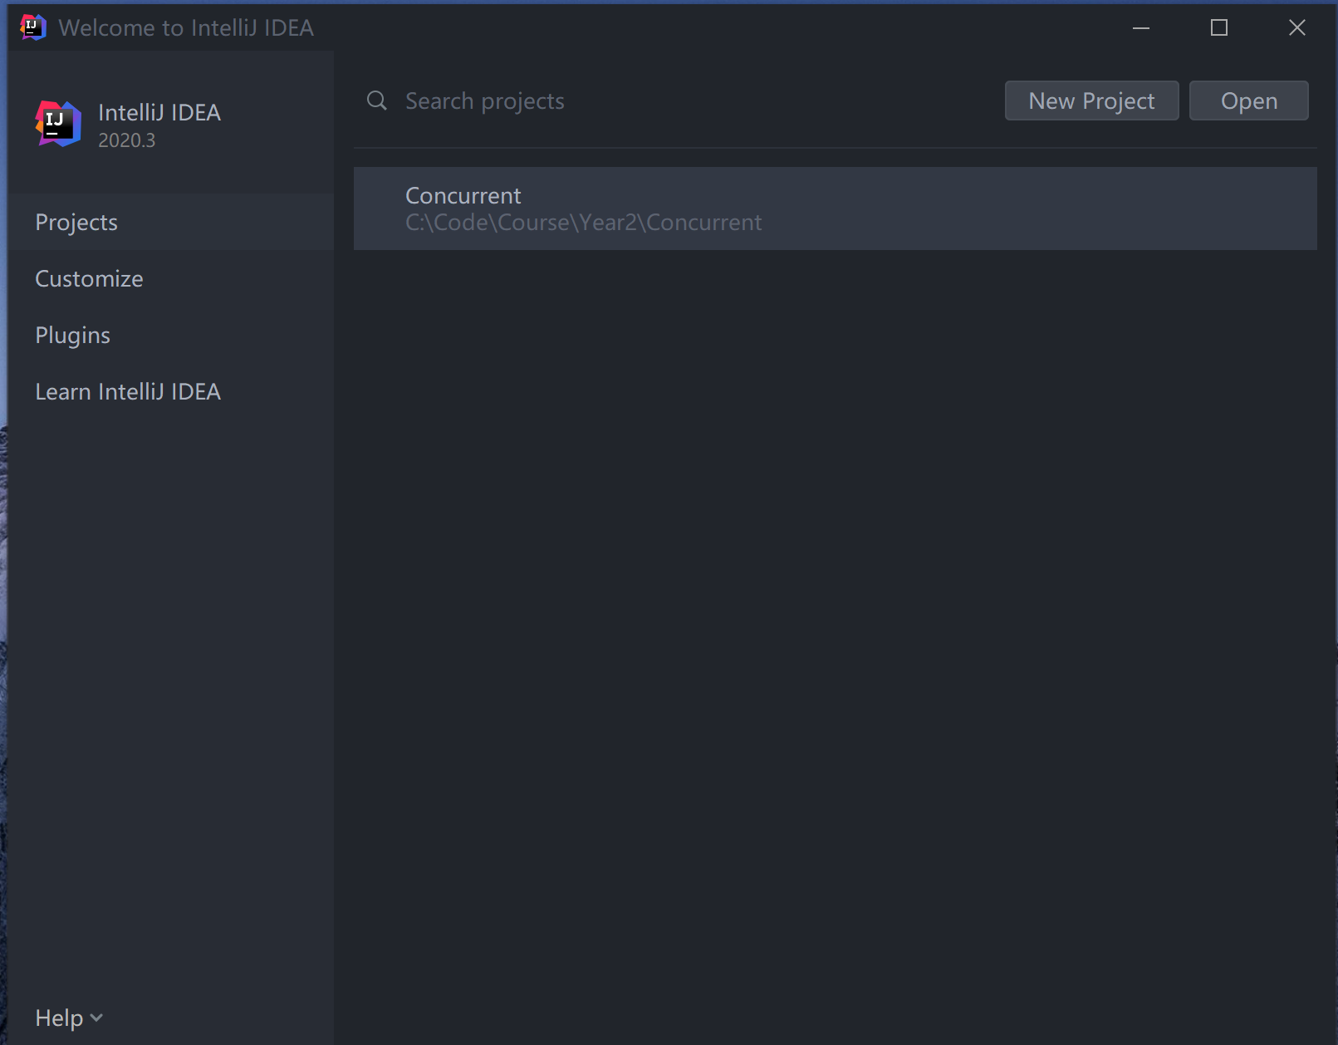The height and width of the screenshot is (1045, 1338).
Task: Click the version label 2020.3
Action: (x=126, y=141)
